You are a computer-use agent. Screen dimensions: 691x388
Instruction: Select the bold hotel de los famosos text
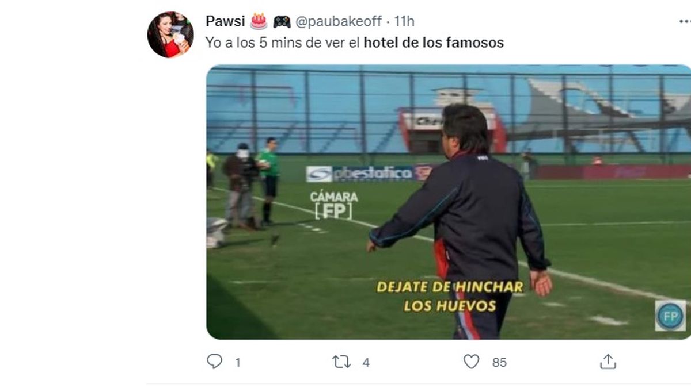(x=434, y=43)
